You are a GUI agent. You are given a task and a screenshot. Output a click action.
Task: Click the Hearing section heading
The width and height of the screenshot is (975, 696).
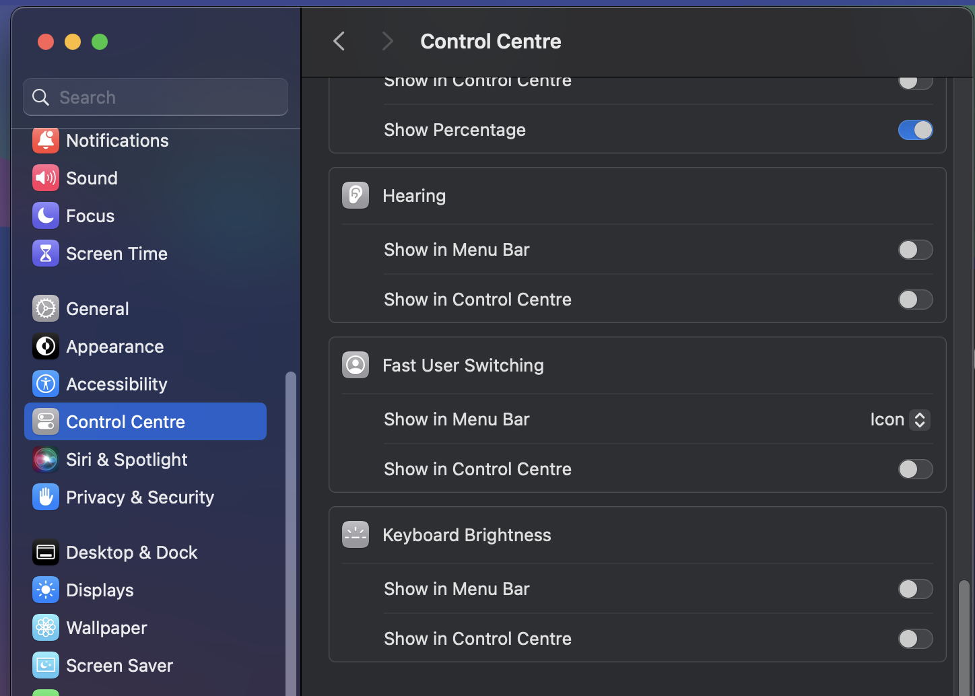[x=414, y=196]
